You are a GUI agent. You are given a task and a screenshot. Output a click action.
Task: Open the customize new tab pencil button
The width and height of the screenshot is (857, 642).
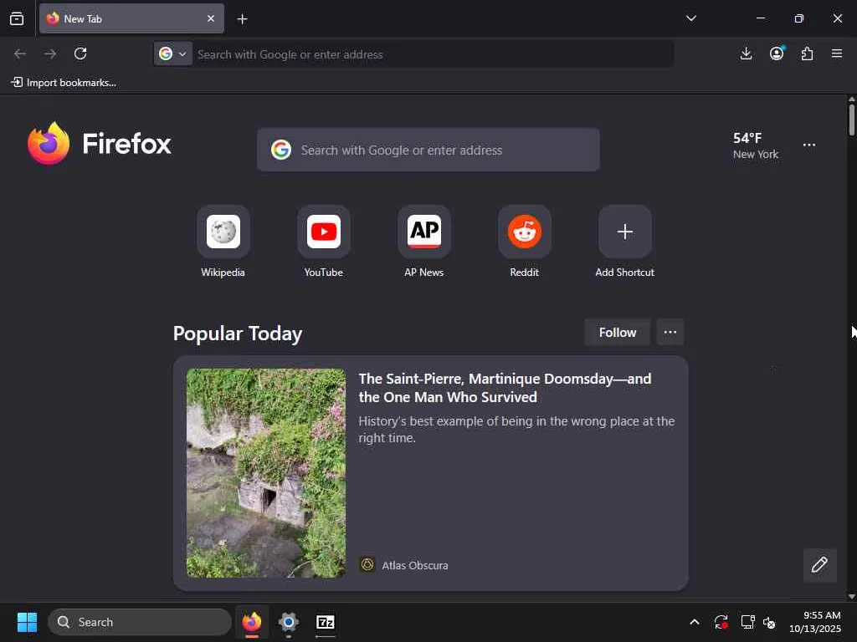point(819,564)
